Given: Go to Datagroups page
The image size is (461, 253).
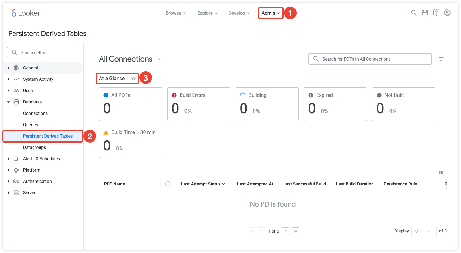Looking at the screenshot, I should tap(34, 147).
